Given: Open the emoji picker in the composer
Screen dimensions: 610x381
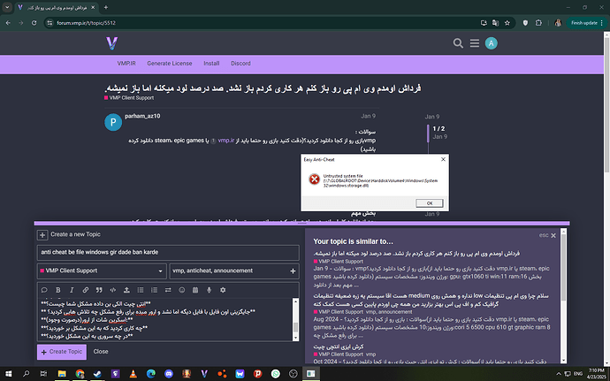Looking at the screenshot, I should click(x=182, y=290).
